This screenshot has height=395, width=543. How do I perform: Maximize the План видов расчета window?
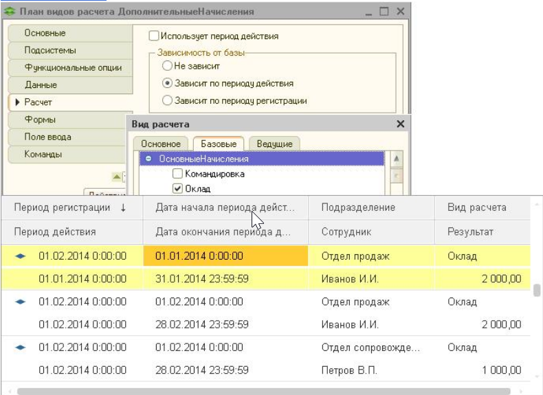click(x=384, y=12)
